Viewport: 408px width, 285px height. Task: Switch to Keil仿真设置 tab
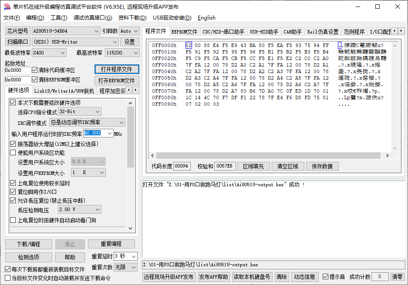tap(323, 32)
